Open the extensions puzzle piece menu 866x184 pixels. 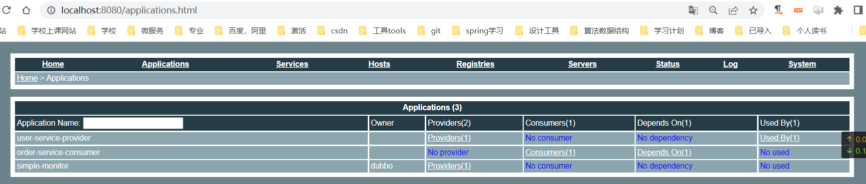click(838, 10)
